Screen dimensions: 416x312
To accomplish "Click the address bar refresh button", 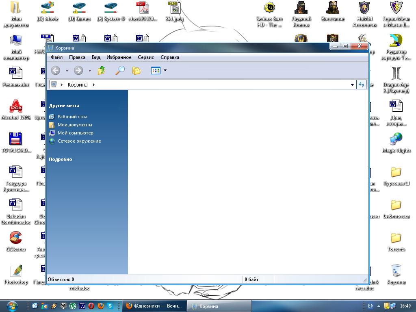I will [x=361, y=84].
